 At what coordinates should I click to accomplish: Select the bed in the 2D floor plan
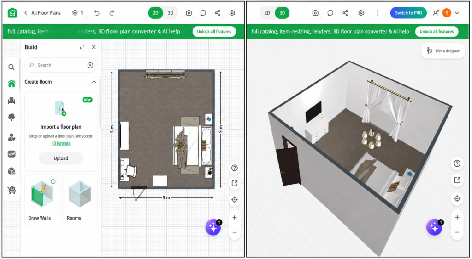pos(192,146)
